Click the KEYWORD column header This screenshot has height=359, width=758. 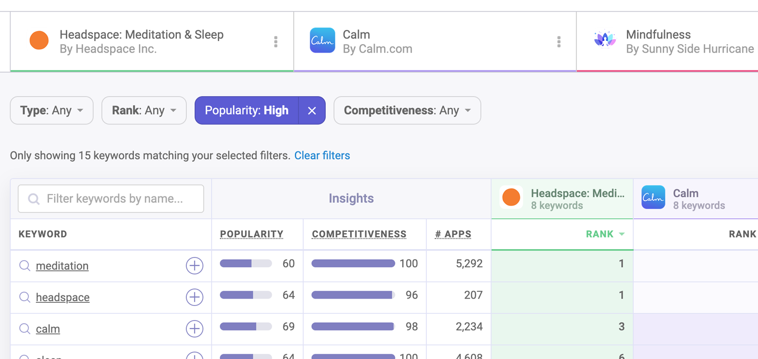point(43,234)
